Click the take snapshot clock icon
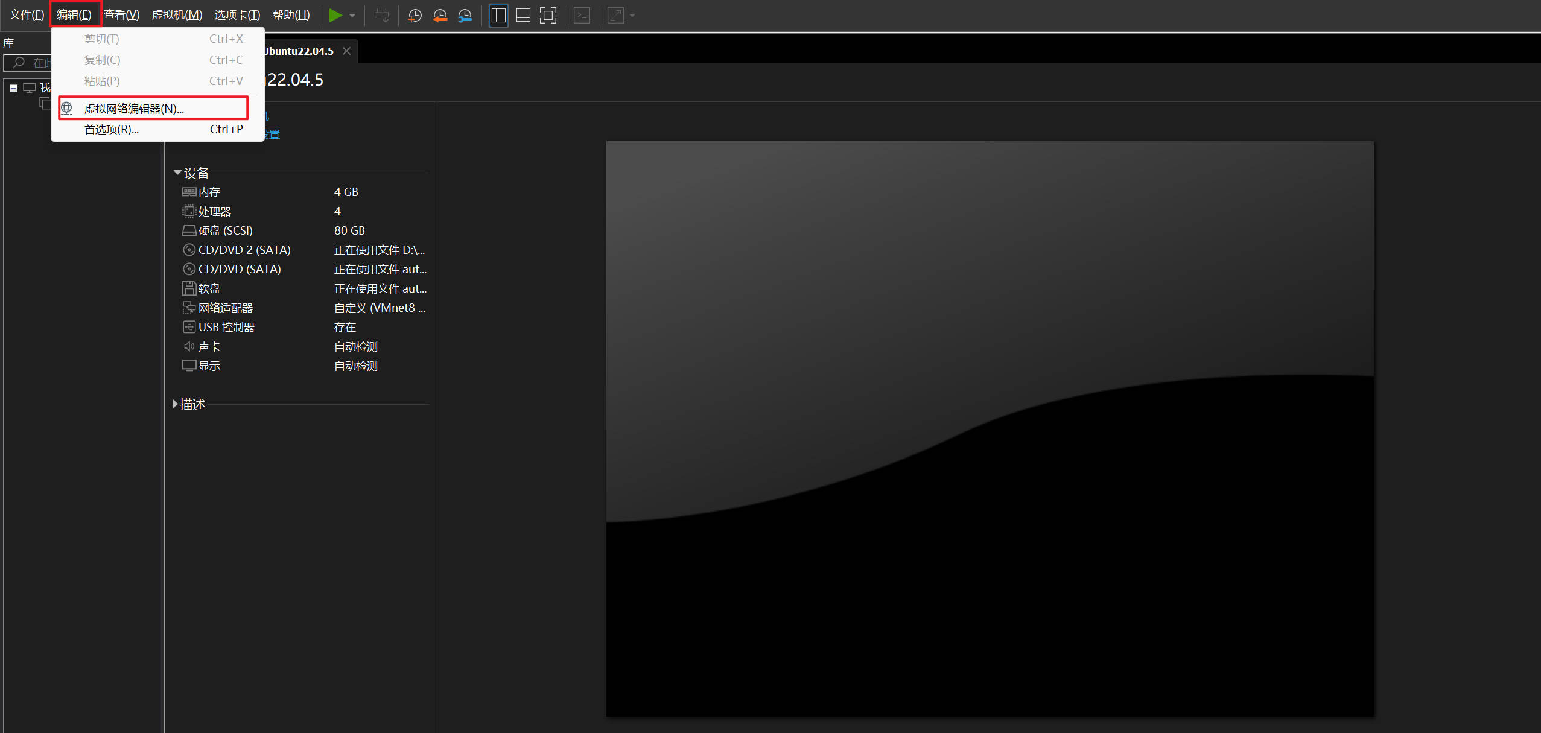The height and width of the screenshot is (733, 1541). [415, 16]
